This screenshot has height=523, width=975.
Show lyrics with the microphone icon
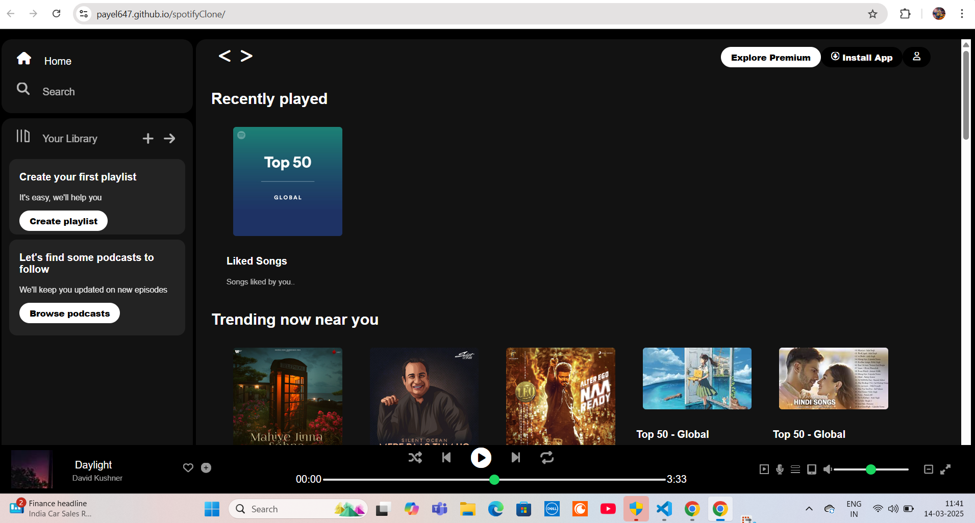(780, 469)
